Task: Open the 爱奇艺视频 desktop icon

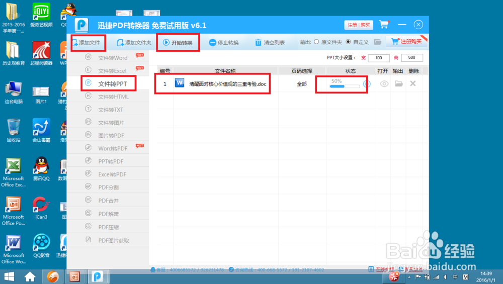Action: pyautogui.click(x=41, y=15)
